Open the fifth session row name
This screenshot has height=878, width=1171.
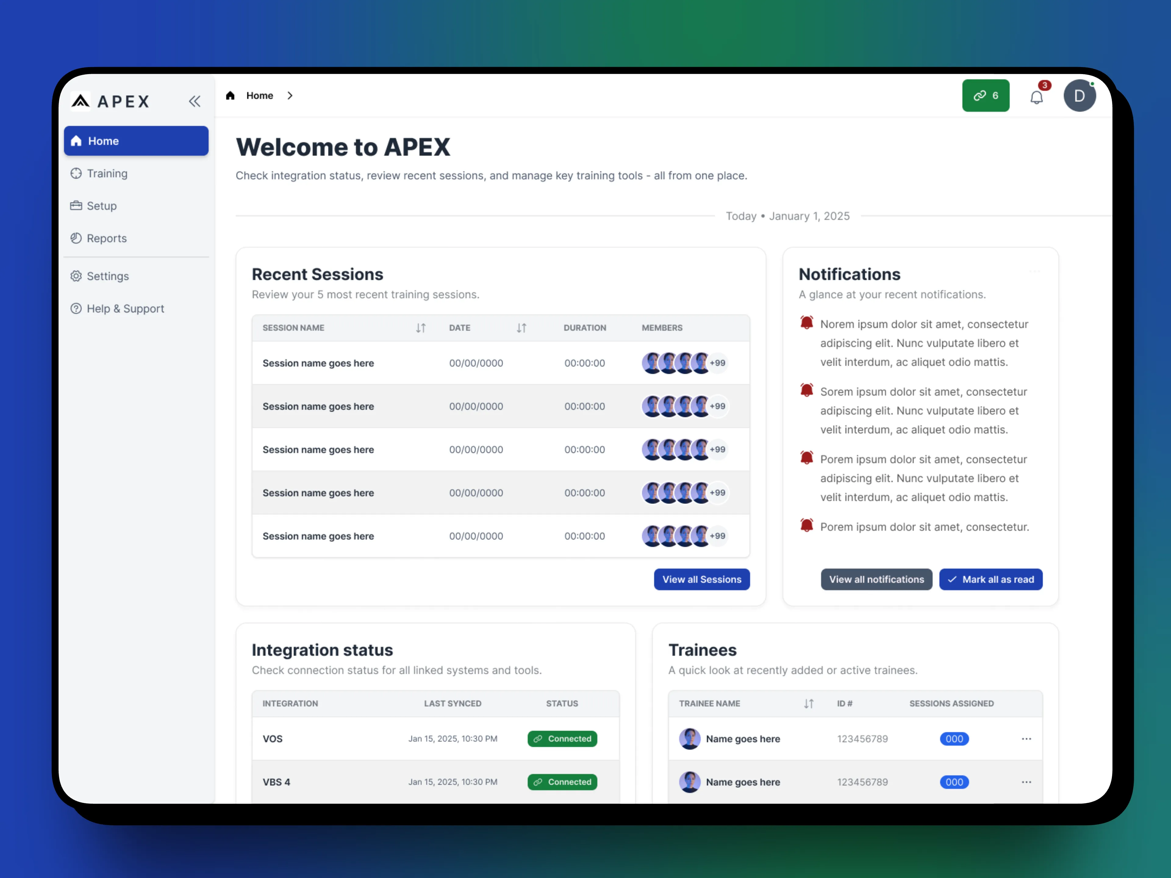tap(318, 537)
